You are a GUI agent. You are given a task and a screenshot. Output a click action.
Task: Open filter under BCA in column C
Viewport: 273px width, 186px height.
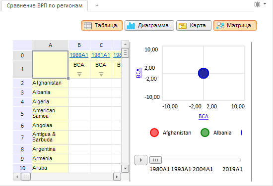click(101, 74)
